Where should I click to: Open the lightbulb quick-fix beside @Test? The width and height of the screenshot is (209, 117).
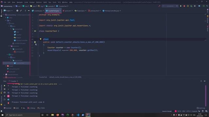(40, 39)
